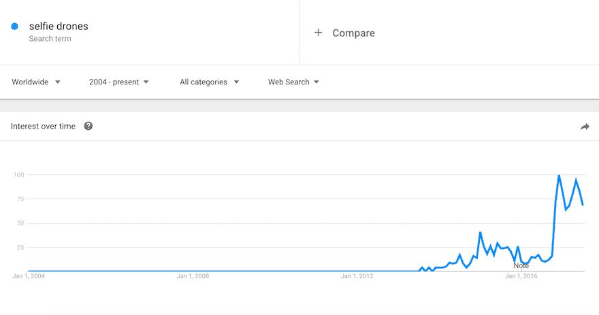Click the Interest over time heading
The image size is (599, 315).
point(43,127)
